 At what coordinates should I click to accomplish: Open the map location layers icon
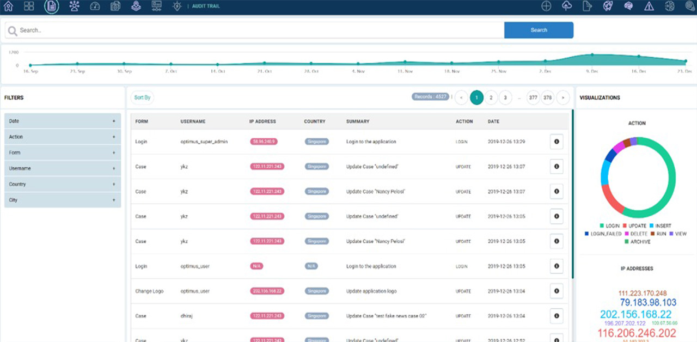[x=136, y=6]
